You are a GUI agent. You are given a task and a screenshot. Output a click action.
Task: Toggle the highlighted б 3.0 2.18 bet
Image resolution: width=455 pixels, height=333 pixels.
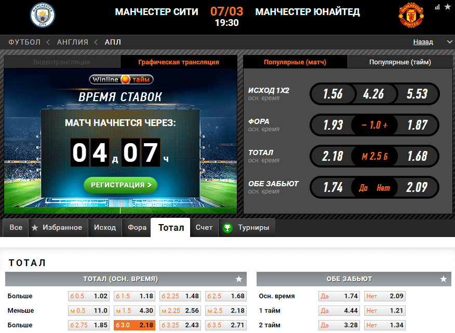coord(135,325)
